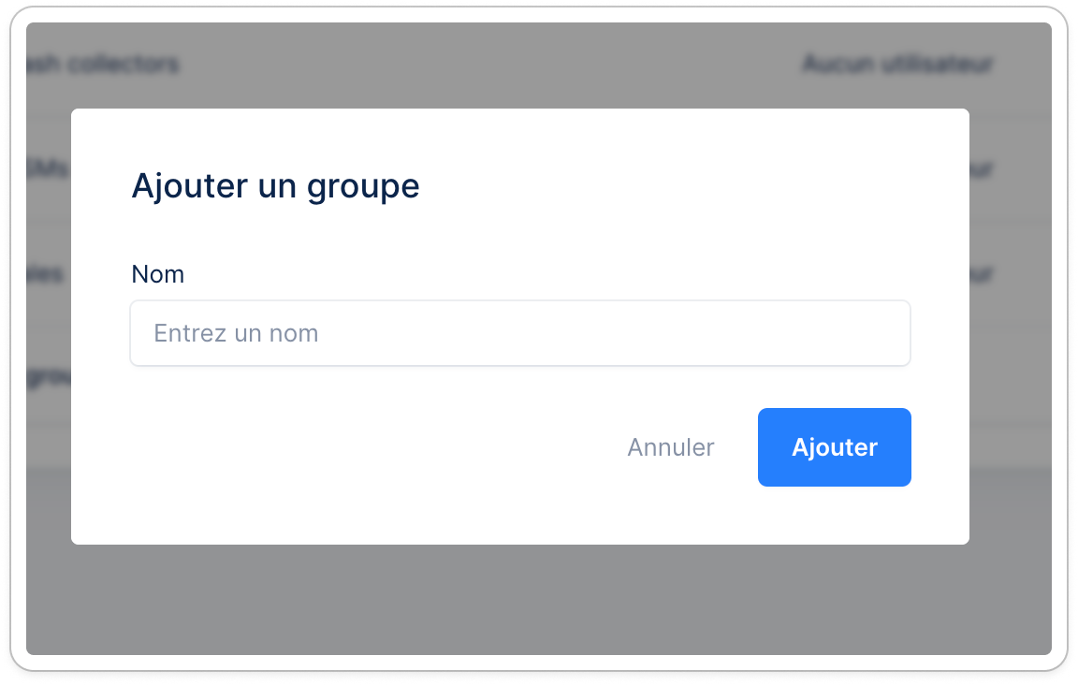Dismiss by clicking dimmed backdrop below the dialog
The height and width of the screenshot is (685, 1078).
[x=538, y=600]
